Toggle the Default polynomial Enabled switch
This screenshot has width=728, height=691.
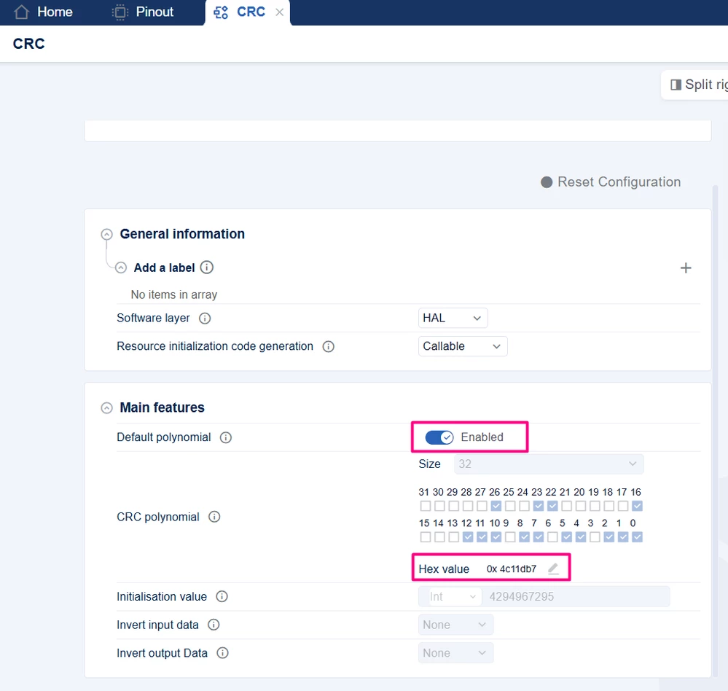(x=439, y=437)
